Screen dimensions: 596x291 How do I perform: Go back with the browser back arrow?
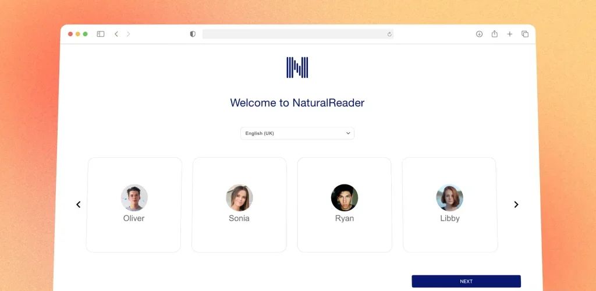116,34
